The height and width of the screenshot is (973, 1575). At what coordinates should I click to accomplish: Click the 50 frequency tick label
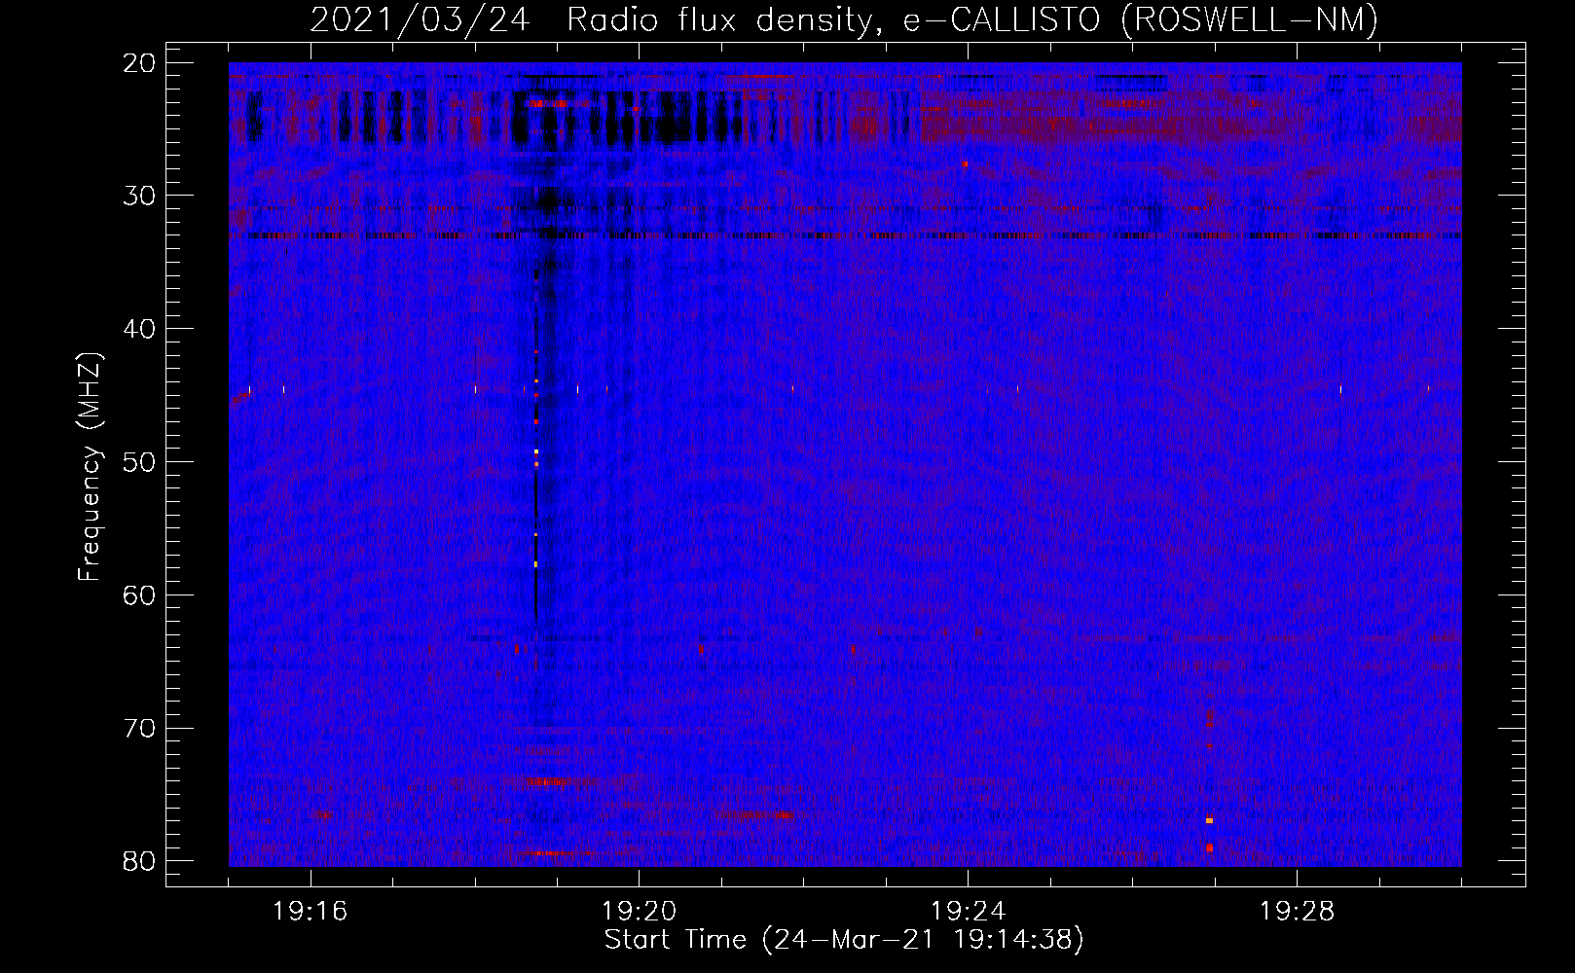tap(140, 462)
